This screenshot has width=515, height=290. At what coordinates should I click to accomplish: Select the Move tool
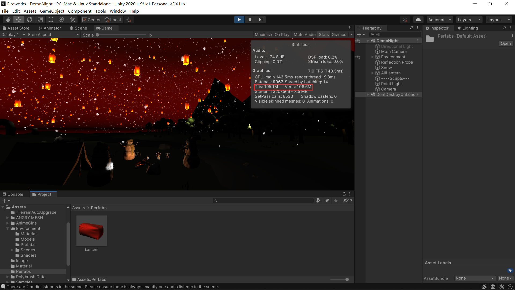(19, 19)
